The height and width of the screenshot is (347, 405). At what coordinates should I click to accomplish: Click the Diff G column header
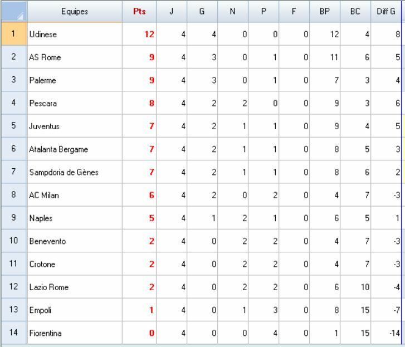pyautogui.click(x=386, y=11)
